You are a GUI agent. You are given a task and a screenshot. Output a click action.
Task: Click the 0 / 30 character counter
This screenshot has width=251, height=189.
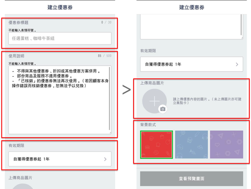pyautogui.click(x=106, y=22)
